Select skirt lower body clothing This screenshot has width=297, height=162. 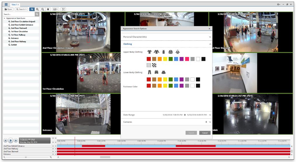click(x=163, y=72)
